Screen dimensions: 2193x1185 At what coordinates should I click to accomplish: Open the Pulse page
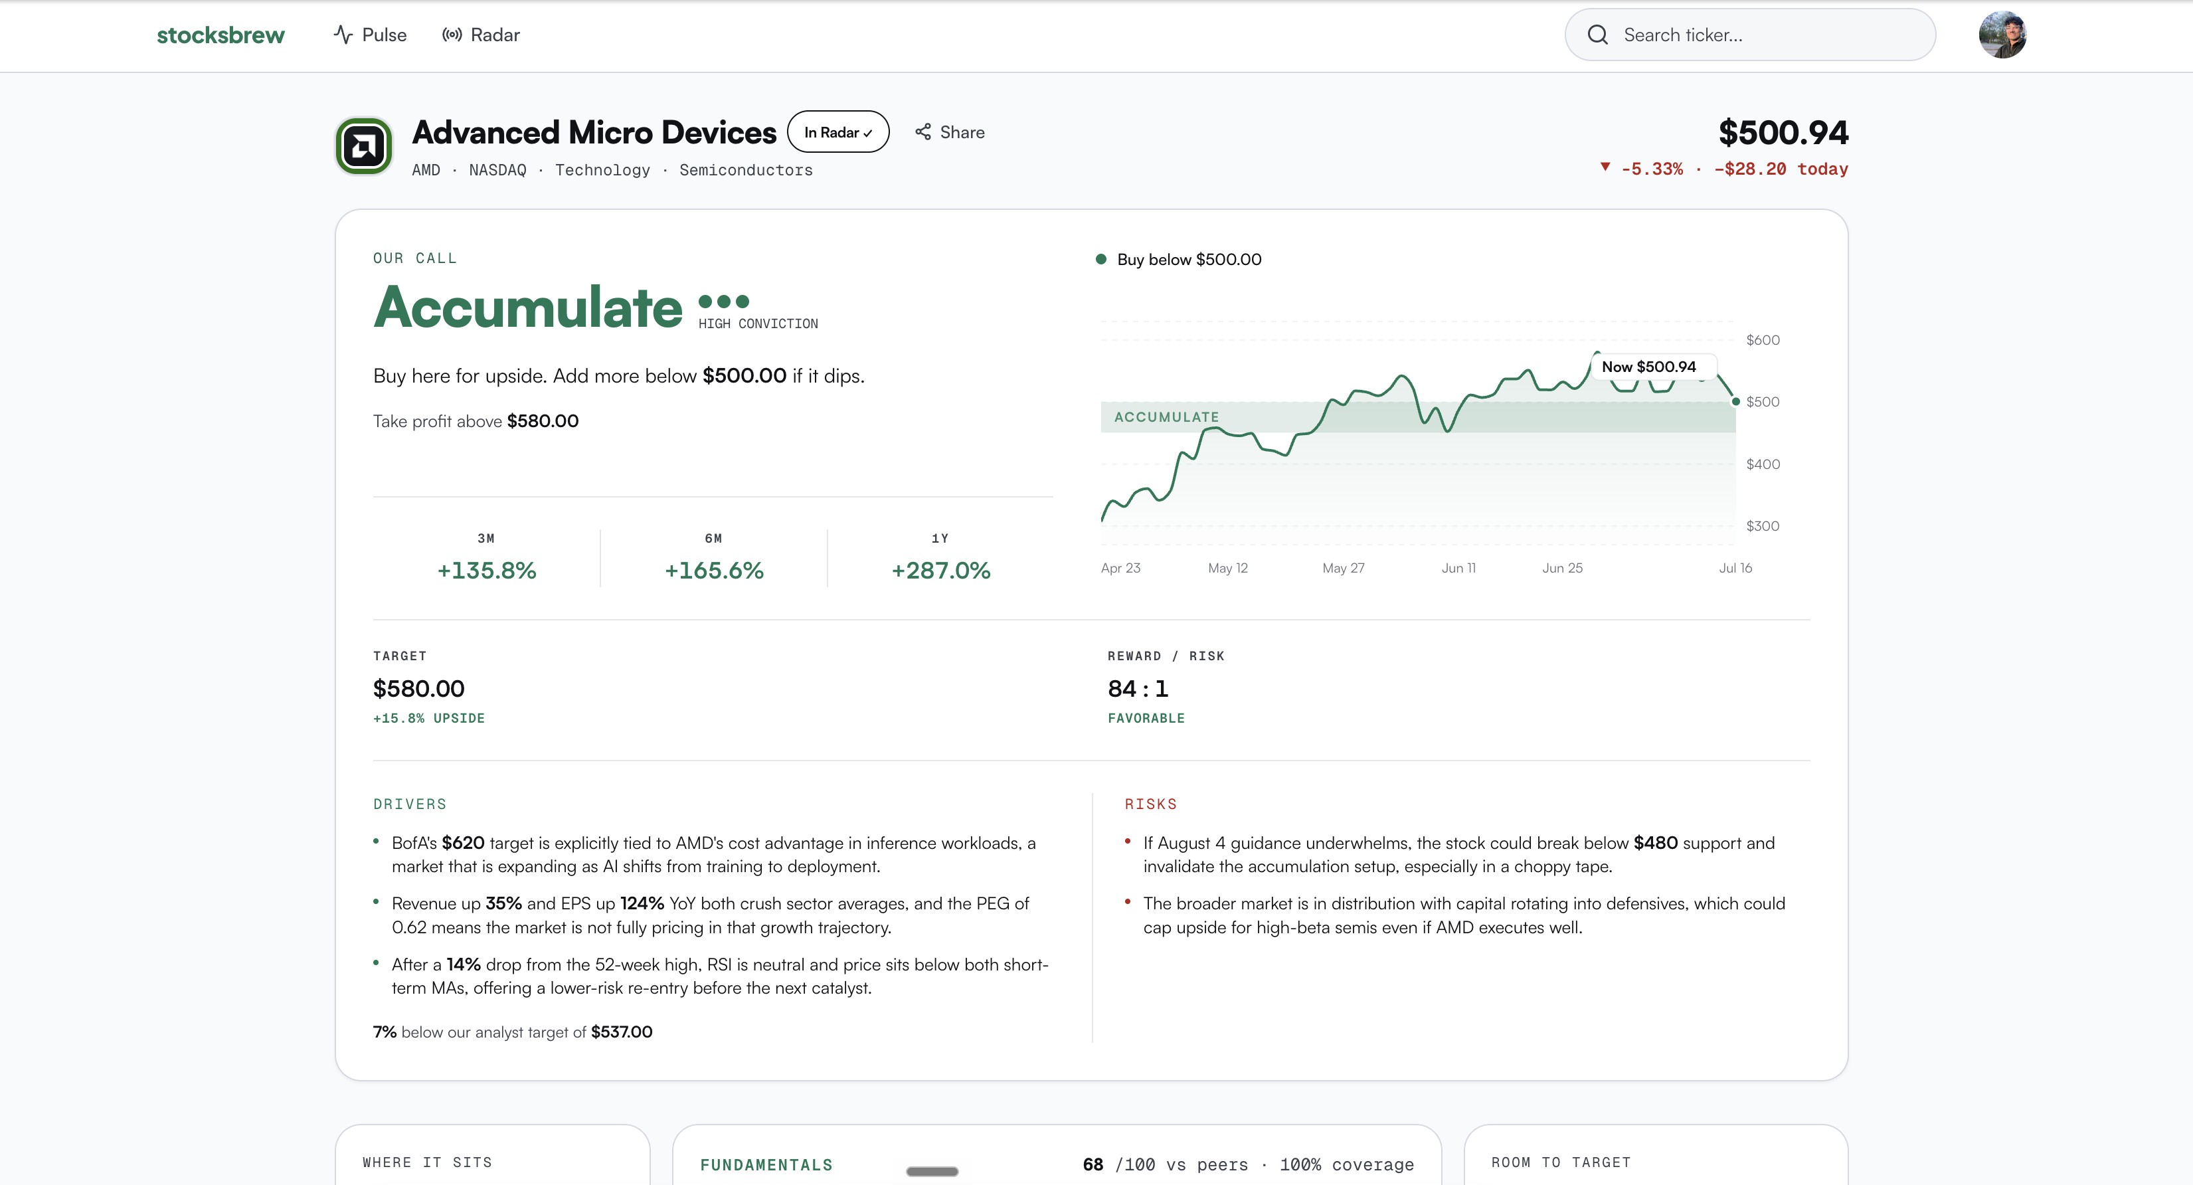pos(369,35)
